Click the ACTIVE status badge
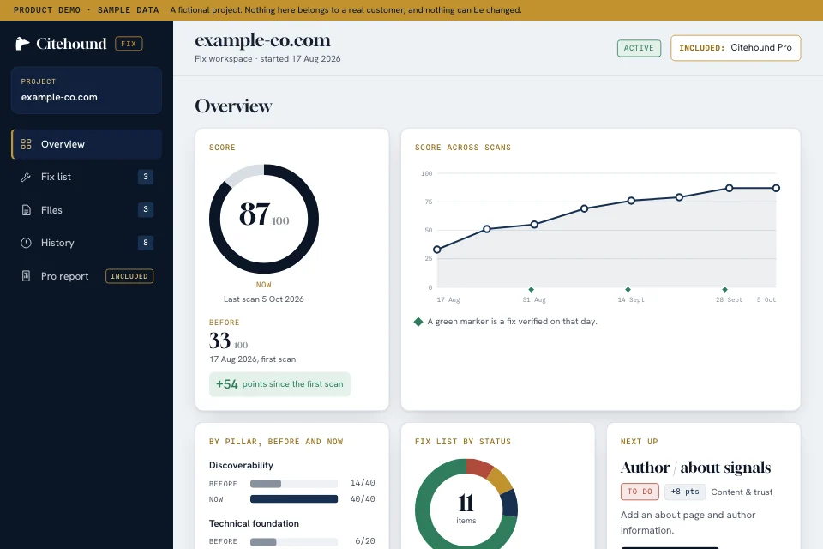This screenshot has height=549, width=823. [x=639, y=48]
